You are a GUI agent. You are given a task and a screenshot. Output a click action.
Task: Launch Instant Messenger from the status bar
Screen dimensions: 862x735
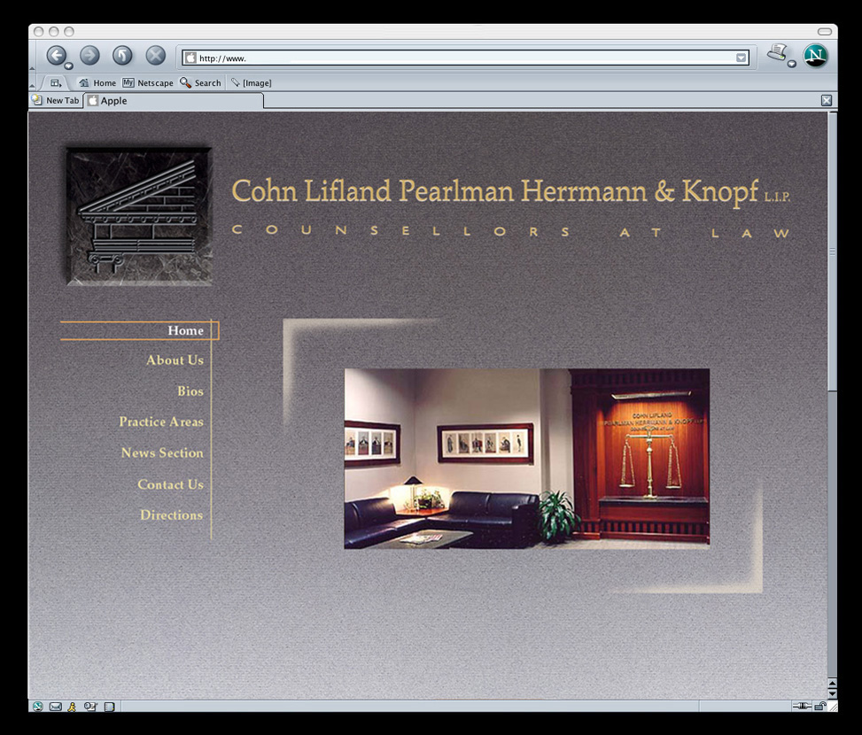(72, 707)
